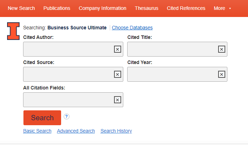The height and width of the screenshot is (145, 248).
Task: Click the Choose Databases link
Action: tap(132, 28)
